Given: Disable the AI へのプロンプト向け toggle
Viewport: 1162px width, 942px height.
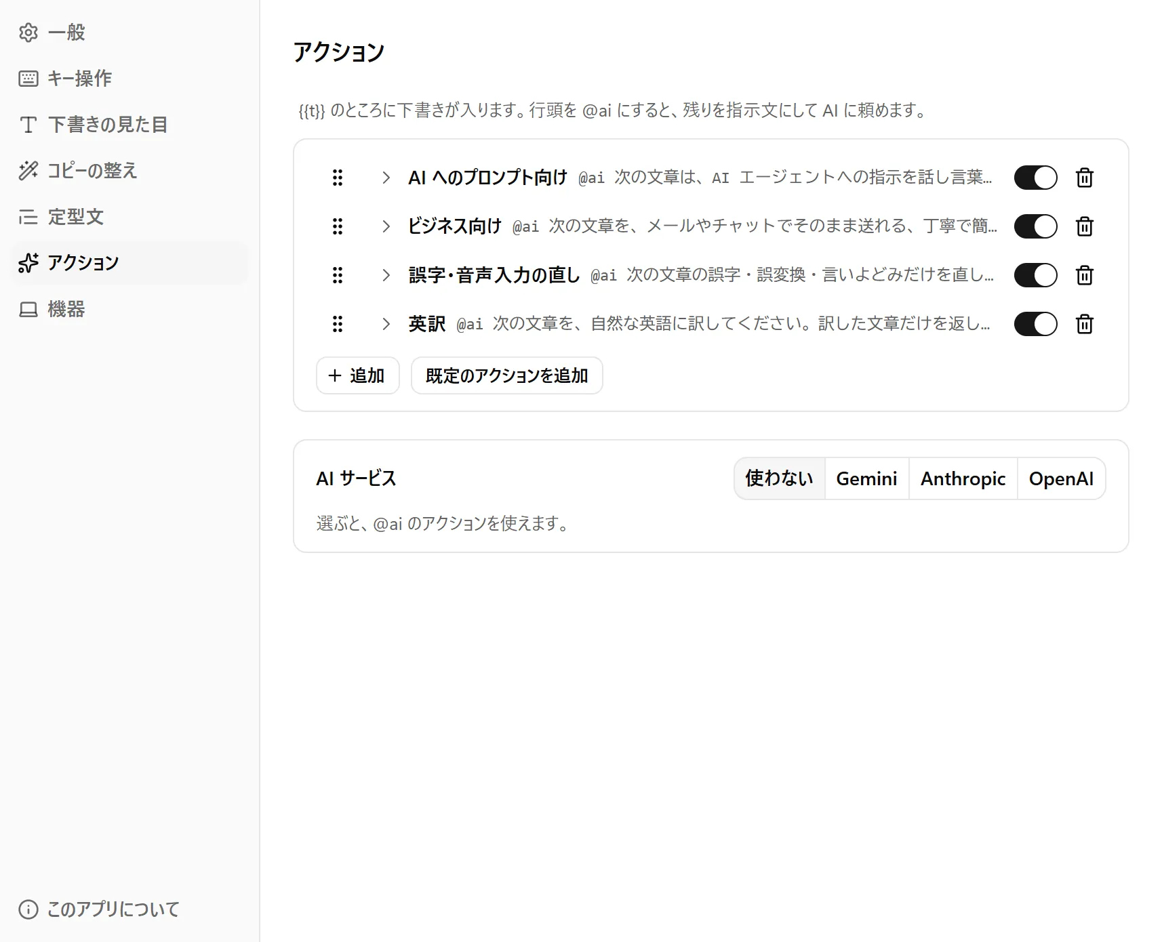Looking at the screenshot, I should pyautogui.click(x=1035, y=178).
